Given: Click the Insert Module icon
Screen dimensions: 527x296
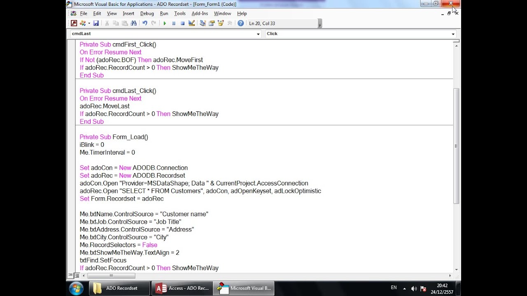Looking at the screenshot, I should point(83,23).
